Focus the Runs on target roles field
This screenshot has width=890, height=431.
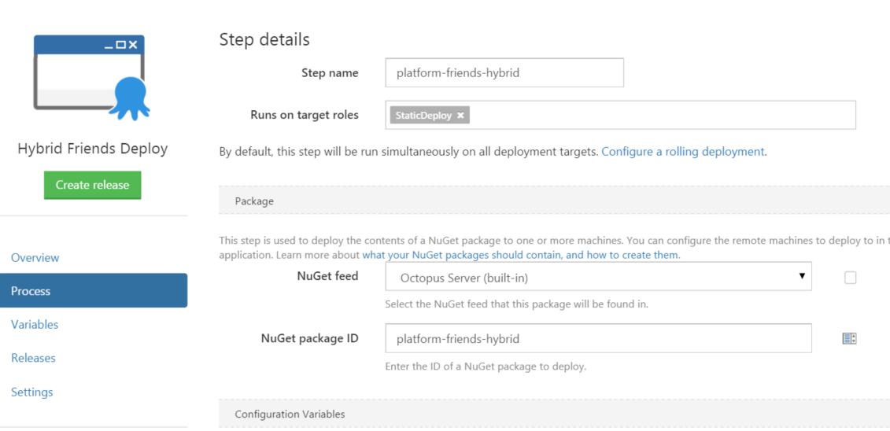[661, 116]
